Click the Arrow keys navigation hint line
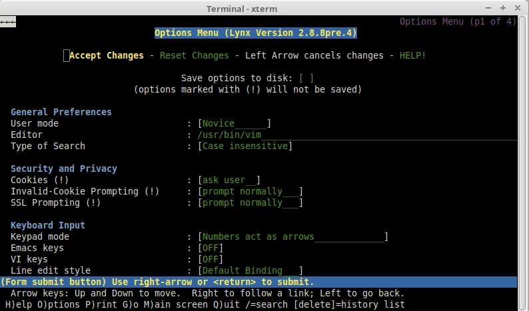The width and height of the screenshot is (529, 311). tap(207, 293)
